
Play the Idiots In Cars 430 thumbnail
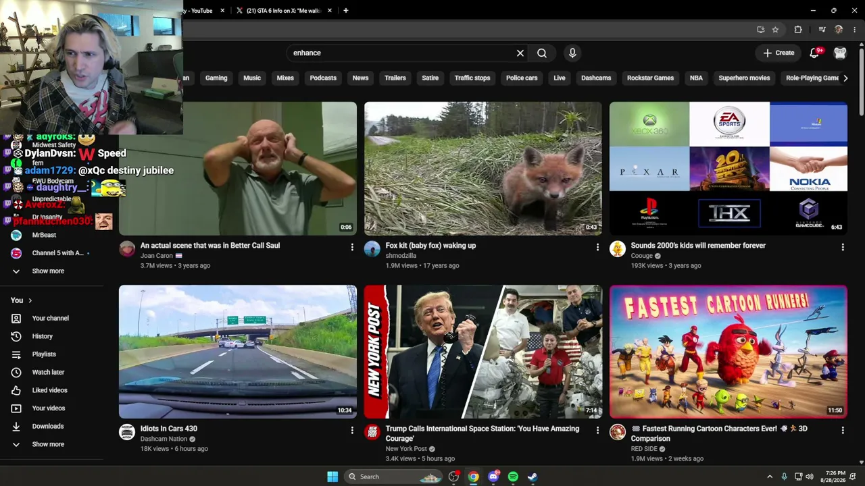[x=238, y=352]
